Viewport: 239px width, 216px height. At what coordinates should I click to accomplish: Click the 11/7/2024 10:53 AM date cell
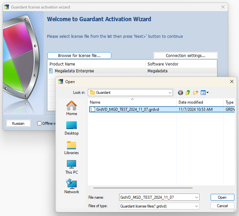[x=196, y=109]
